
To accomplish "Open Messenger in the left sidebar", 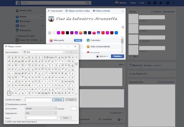I will (23, 21).
